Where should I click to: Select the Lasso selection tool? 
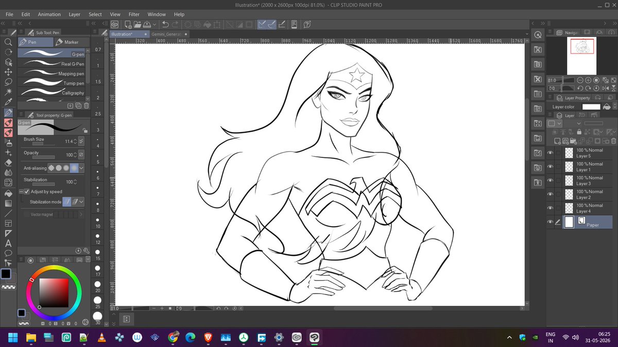[x=8, y=82]
